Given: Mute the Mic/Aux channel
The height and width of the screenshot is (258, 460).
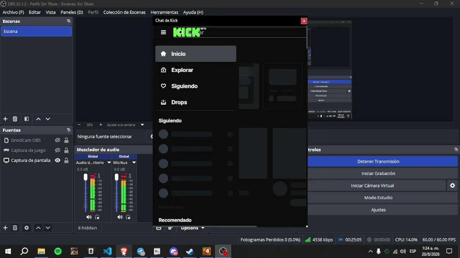Looking at the screenshot, I should point(120,217).
